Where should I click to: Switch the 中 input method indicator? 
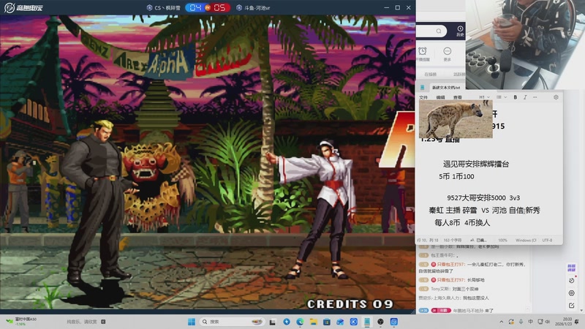click(x=531, y=322)
